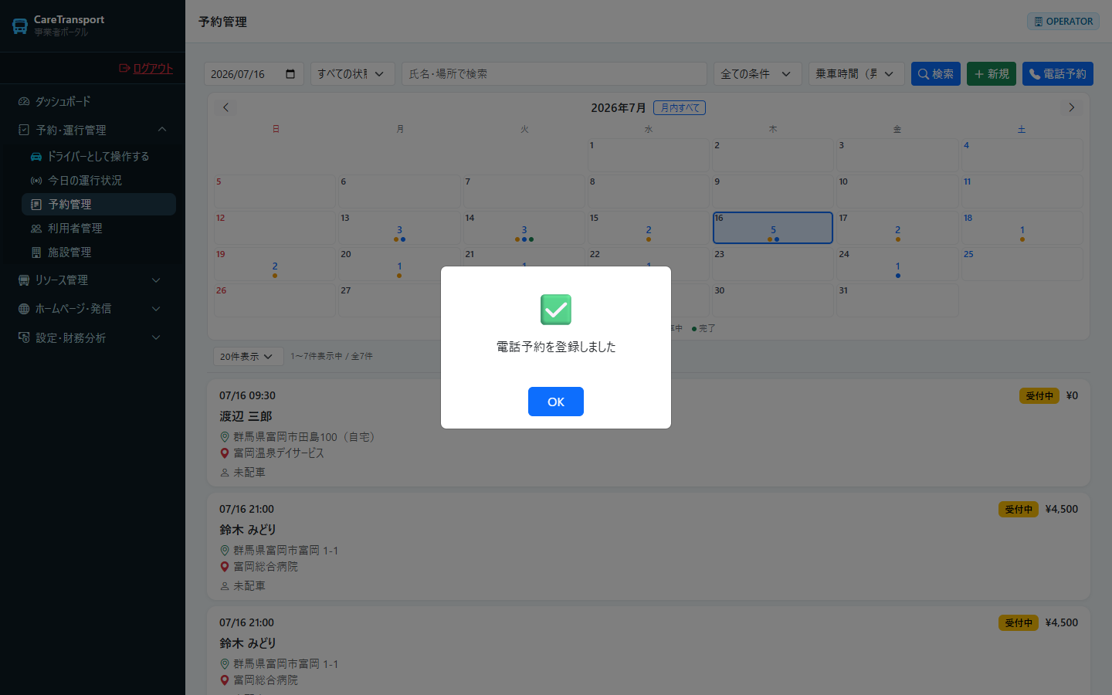The width and height of the screenshot is (1112, 695).
Task: Select July 17 in the calendar
Action: [897, 228]
